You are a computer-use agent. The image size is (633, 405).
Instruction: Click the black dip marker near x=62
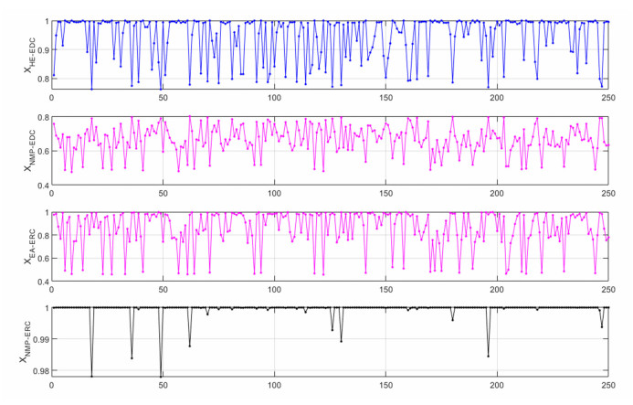click(x=190, y=346)
